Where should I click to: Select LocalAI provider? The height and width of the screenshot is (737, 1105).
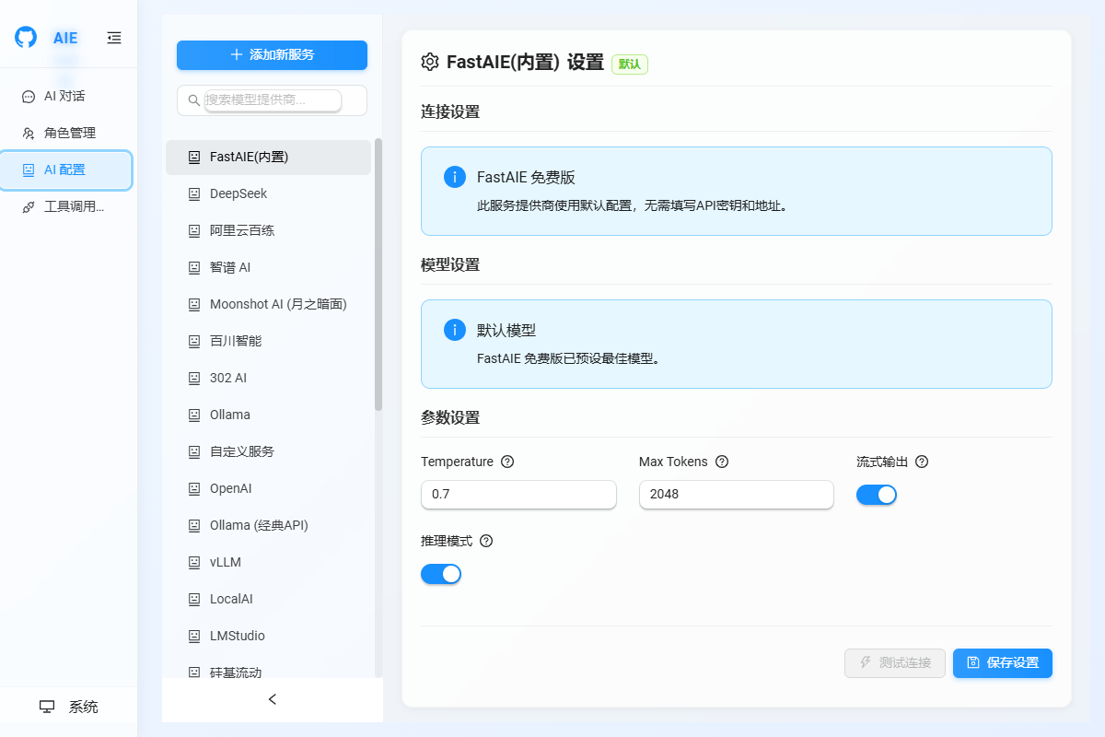tap(268, 599)
